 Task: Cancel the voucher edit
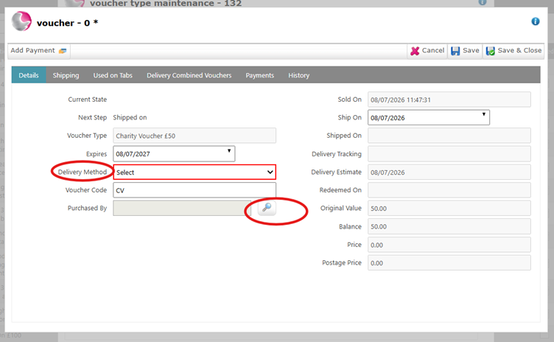[427, 51]
